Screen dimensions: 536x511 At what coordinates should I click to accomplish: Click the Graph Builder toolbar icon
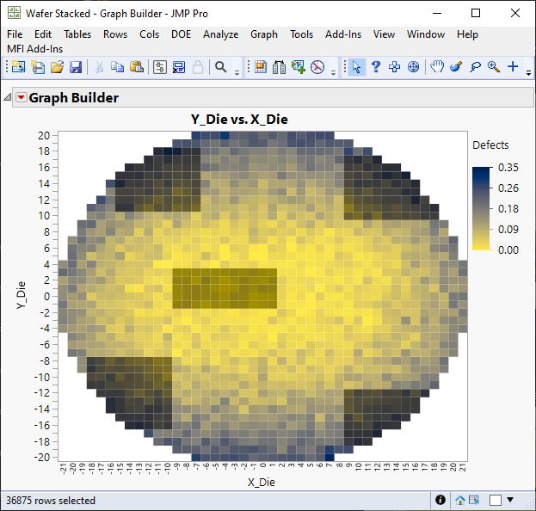pos(261,66)
